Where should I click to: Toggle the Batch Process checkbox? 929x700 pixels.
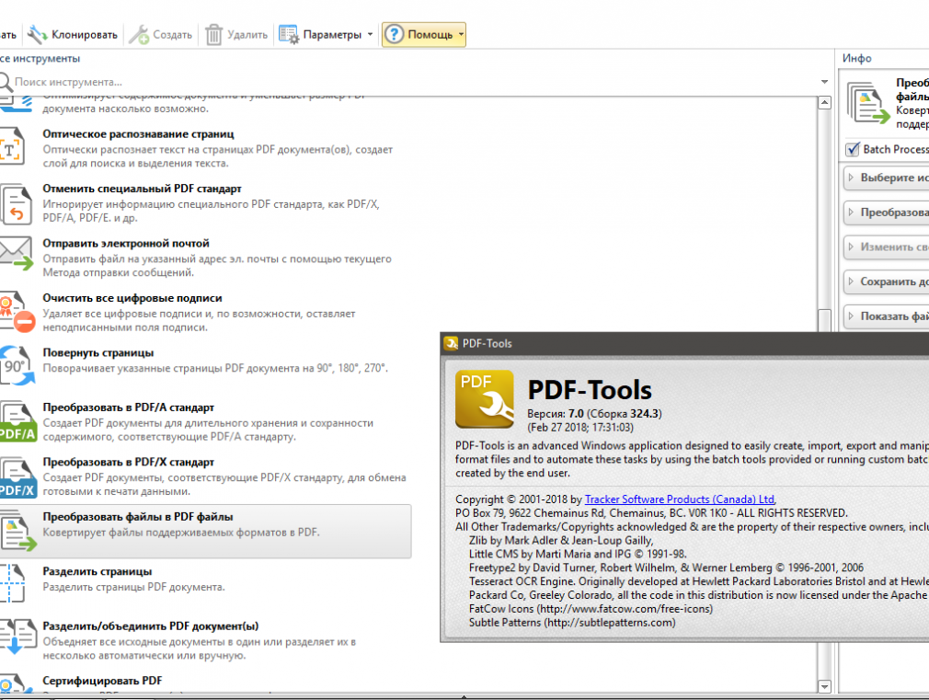(853, 149)
